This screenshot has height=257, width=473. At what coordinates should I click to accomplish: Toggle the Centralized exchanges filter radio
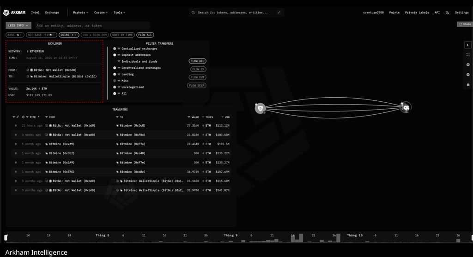click(115, 48)
